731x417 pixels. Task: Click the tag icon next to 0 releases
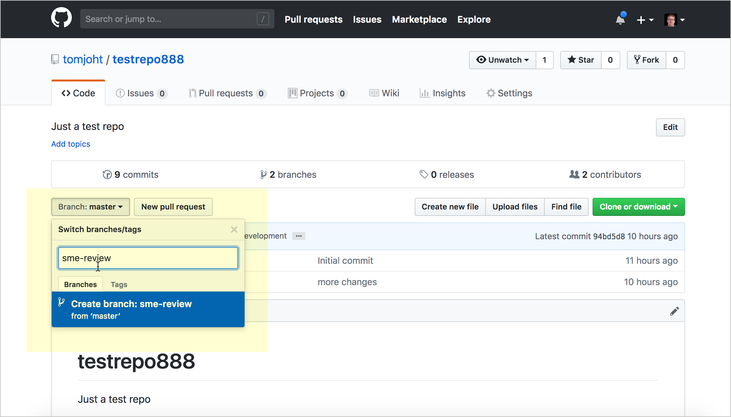pyautogui.click(x=423, y=174)
